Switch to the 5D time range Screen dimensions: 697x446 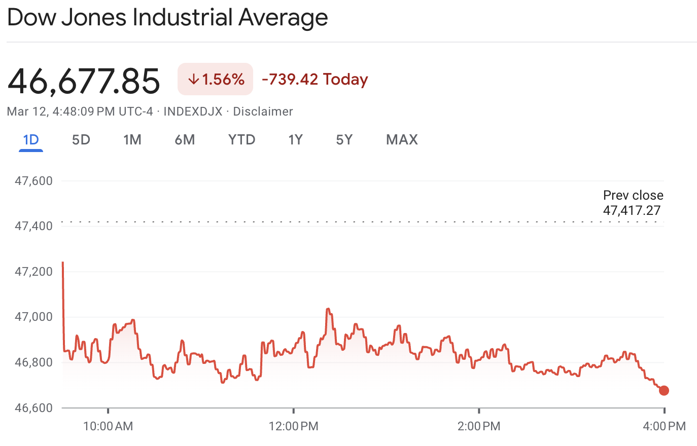[81, 139]
